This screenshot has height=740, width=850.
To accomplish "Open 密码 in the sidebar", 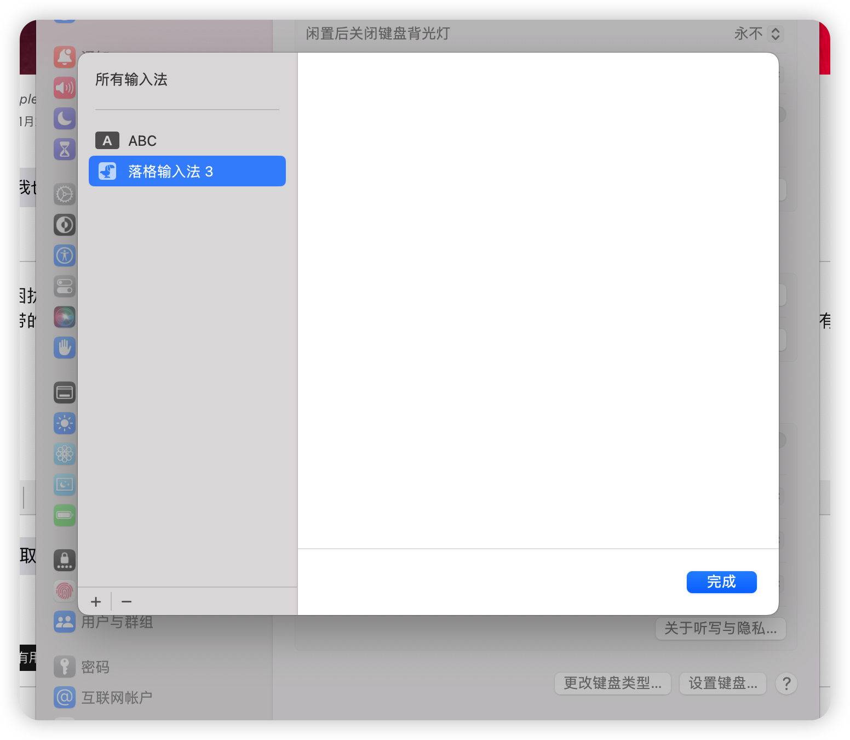I will point(95,667).
